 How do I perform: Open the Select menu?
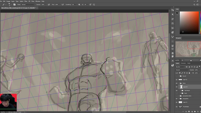click(x=21, y=1)
